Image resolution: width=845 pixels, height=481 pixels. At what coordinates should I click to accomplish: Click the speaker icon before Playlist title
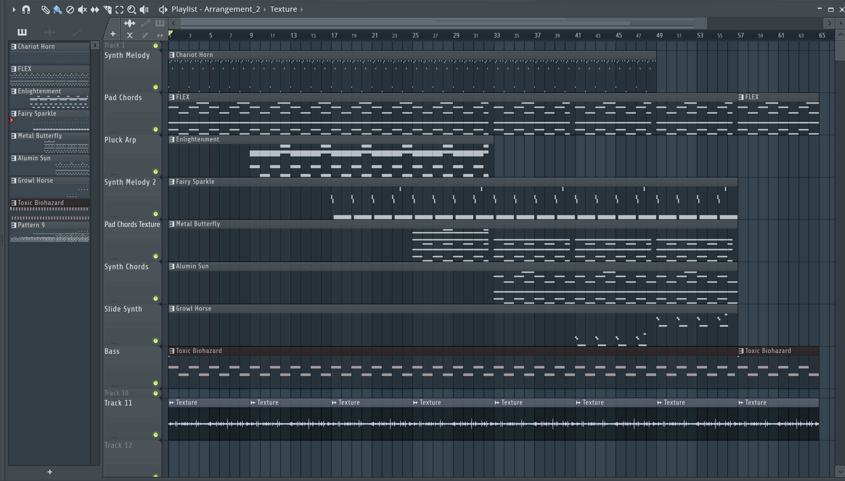point(163,9)
